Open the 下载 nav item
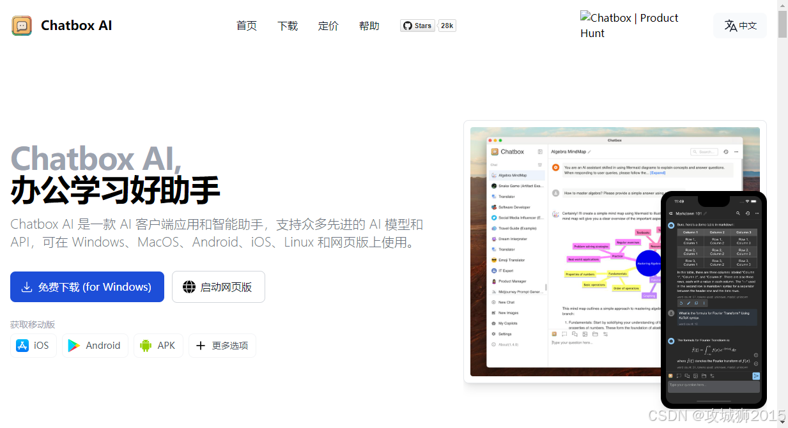 (x=288, y=26)
